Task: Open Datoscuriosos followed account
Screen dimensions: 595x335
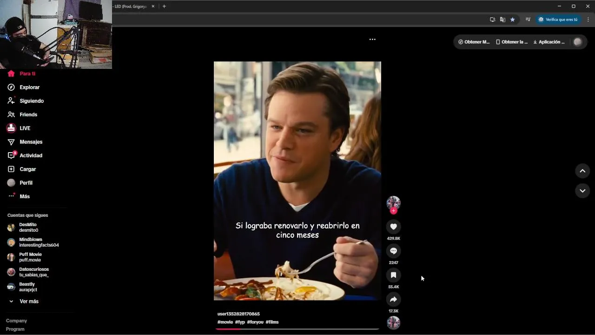Action: (28, 272)
